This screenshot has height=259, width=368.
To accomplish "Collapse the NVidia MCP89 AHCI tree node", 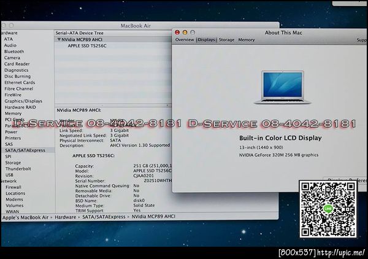I will 59,39.
